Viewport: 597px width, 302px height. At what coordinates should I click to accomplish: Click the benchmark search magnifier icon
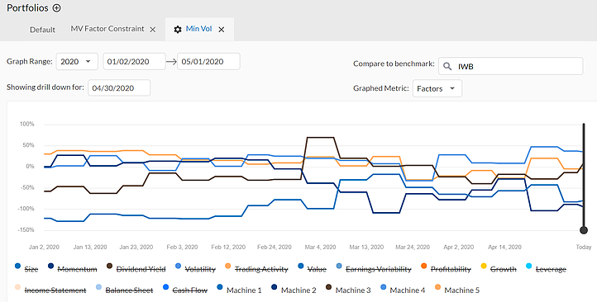point(447,67)
